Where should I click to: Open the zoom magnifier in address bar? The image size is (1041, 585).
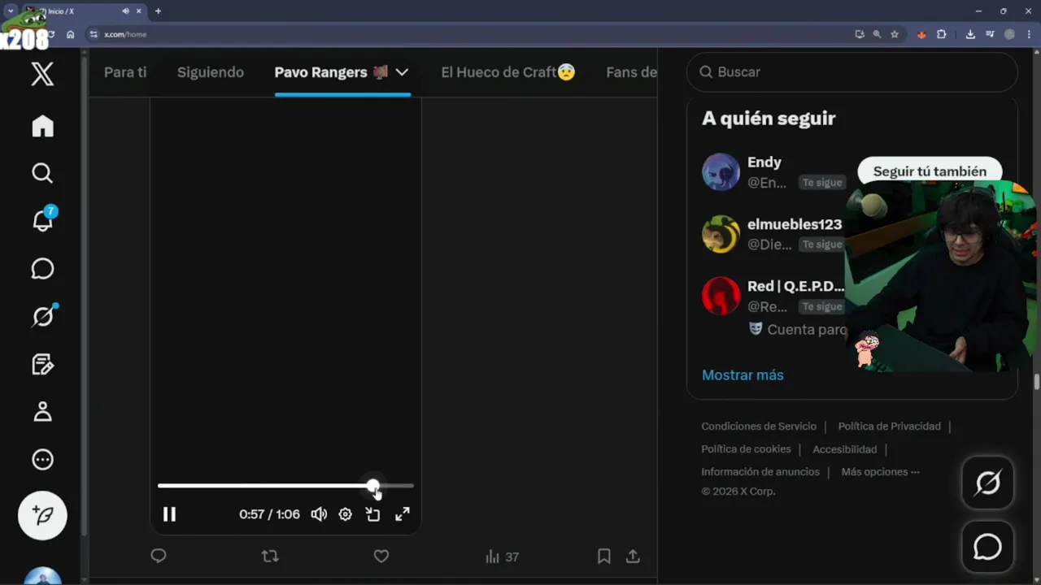click(x=877, y=34)
